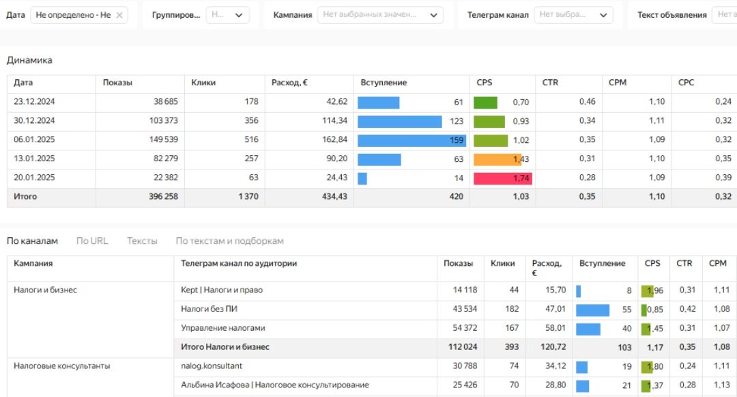The width and height of the screenshot is (737, 397).
Task: Click total spend value 434,43
Action: coord(334,197)
